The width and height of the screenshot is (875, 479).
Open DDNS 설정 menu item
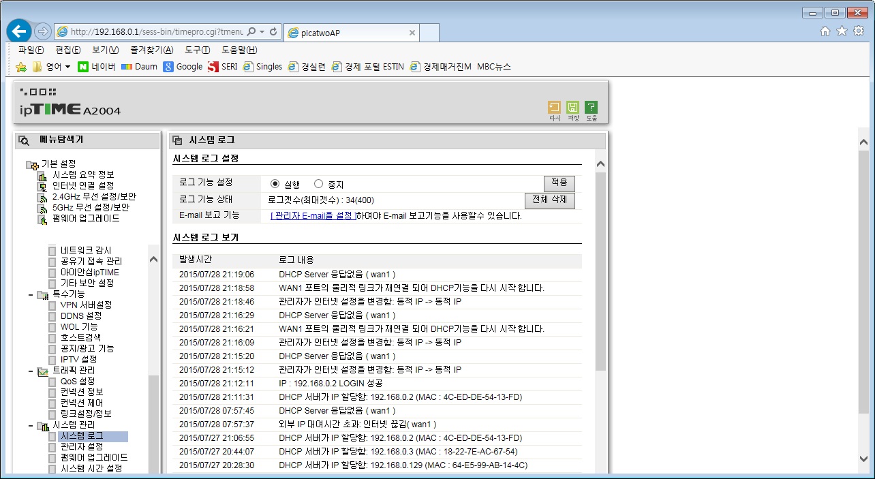point(81,316)
